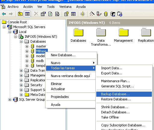Choose Backup Database... option
The height and width of the screenshot is (130, 154).
[124, 94]
